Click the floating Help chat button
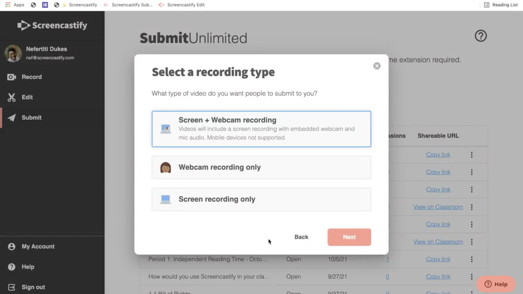 pyautogui.click(x=496, y=284)
